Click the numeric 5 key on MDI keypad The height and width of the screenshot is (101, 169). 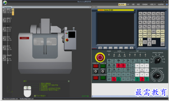158,18
